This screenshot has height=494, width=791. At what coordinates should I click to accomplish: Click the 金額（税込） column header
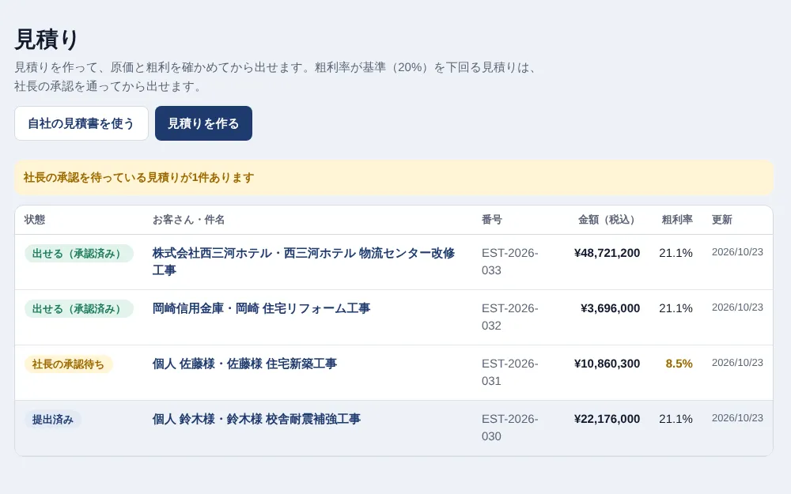608,219
